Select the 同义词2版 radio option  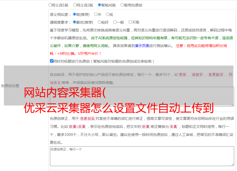[x=75, y=5]
